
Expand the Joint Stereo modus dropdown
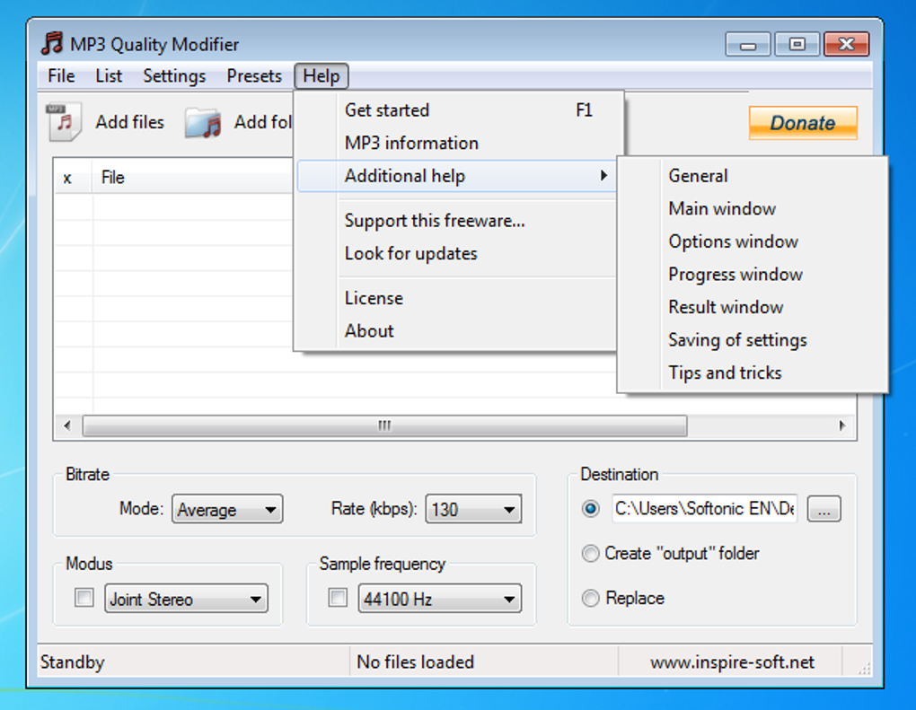186,598
